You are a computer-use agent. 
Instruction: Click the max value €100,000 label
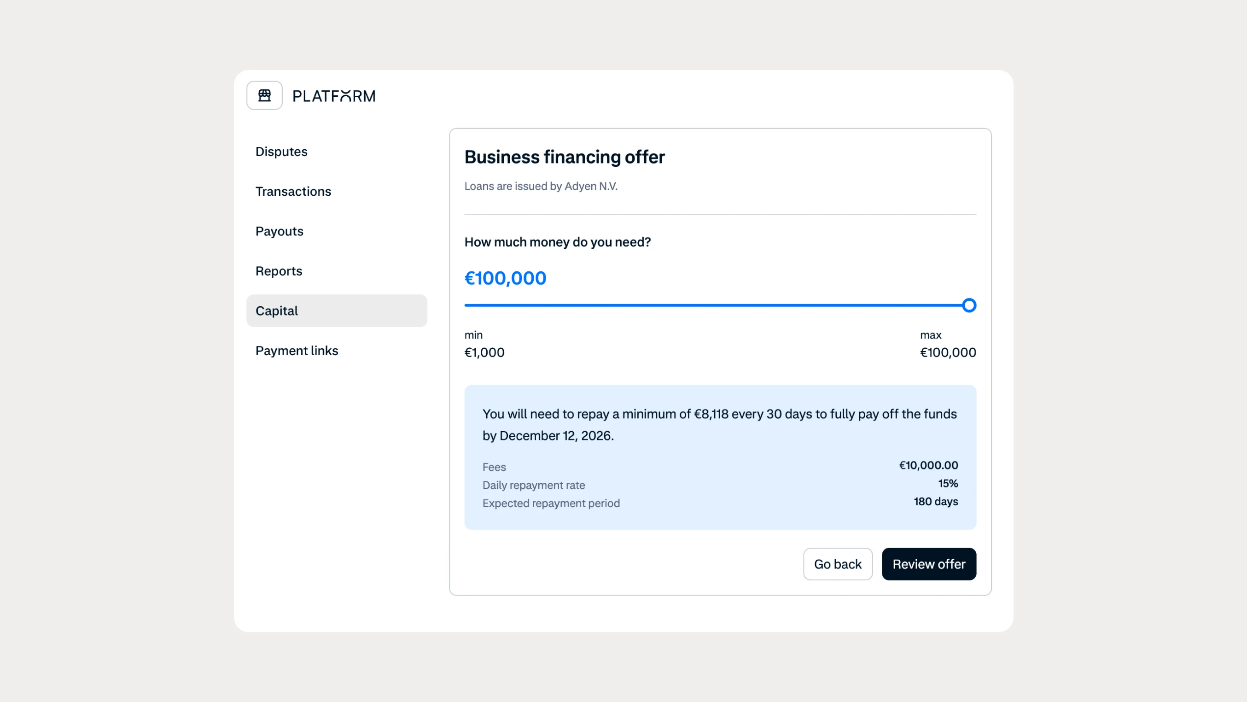click(948, 352)
